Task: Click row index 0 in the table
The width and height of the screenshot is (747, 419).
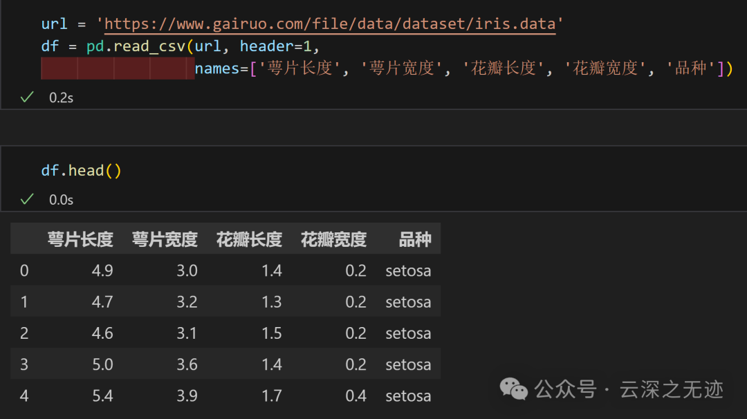Action: [24, 270]
